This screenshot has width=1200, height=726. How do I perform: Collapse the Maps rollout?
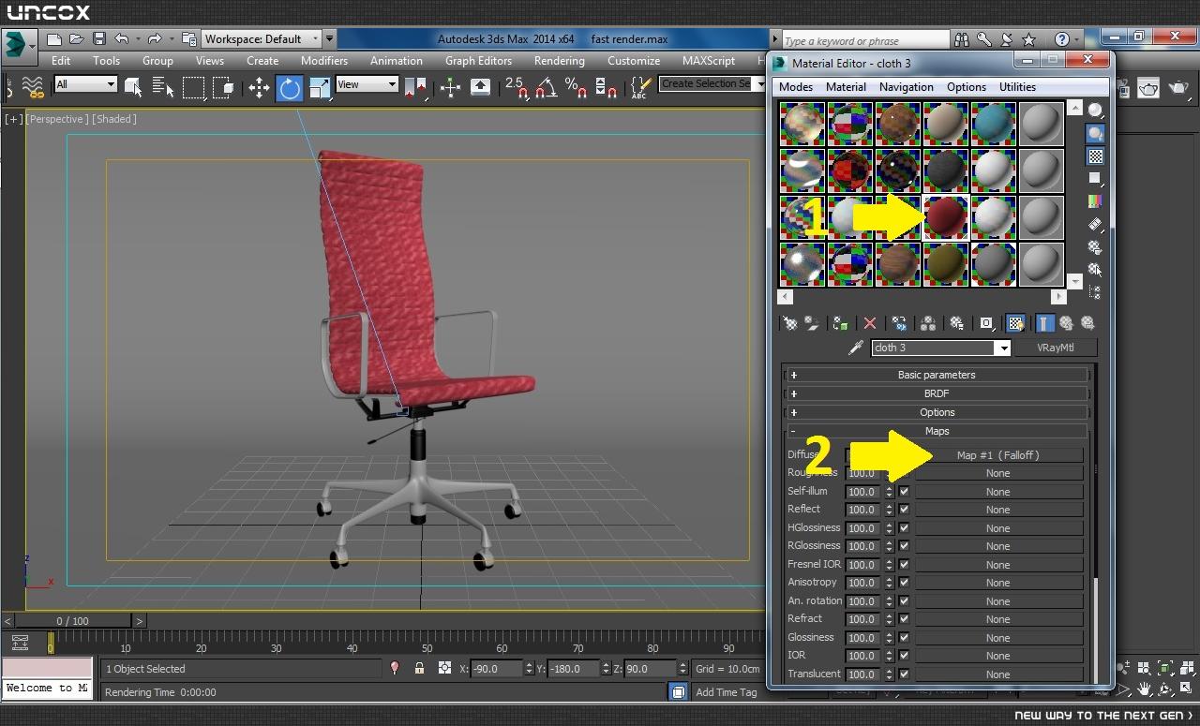[x=937, y=431]
